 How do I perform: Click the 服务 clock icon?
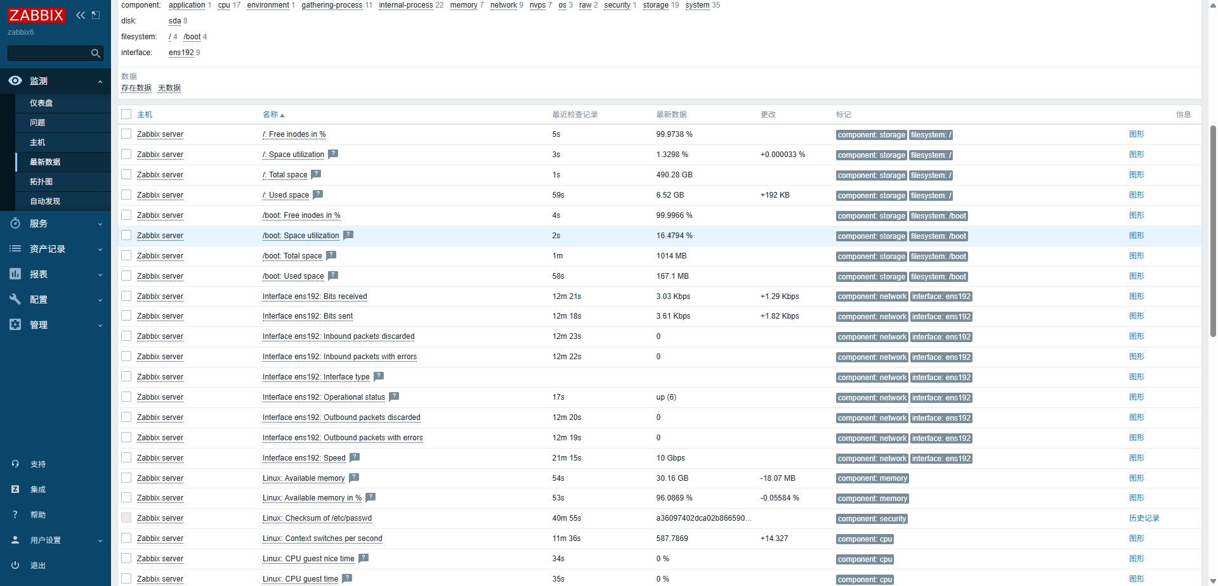(15, 223)
